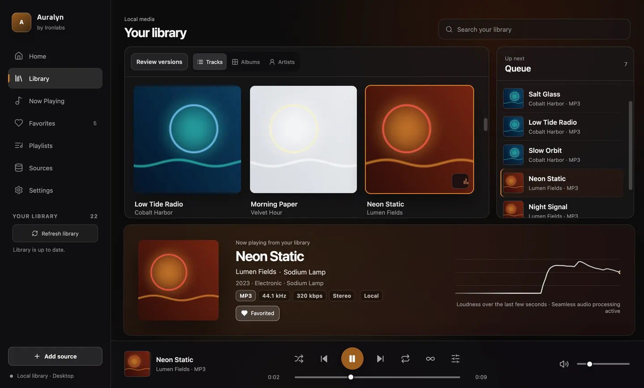Open Favorites heart icon in sidebar

pos(19,123)
